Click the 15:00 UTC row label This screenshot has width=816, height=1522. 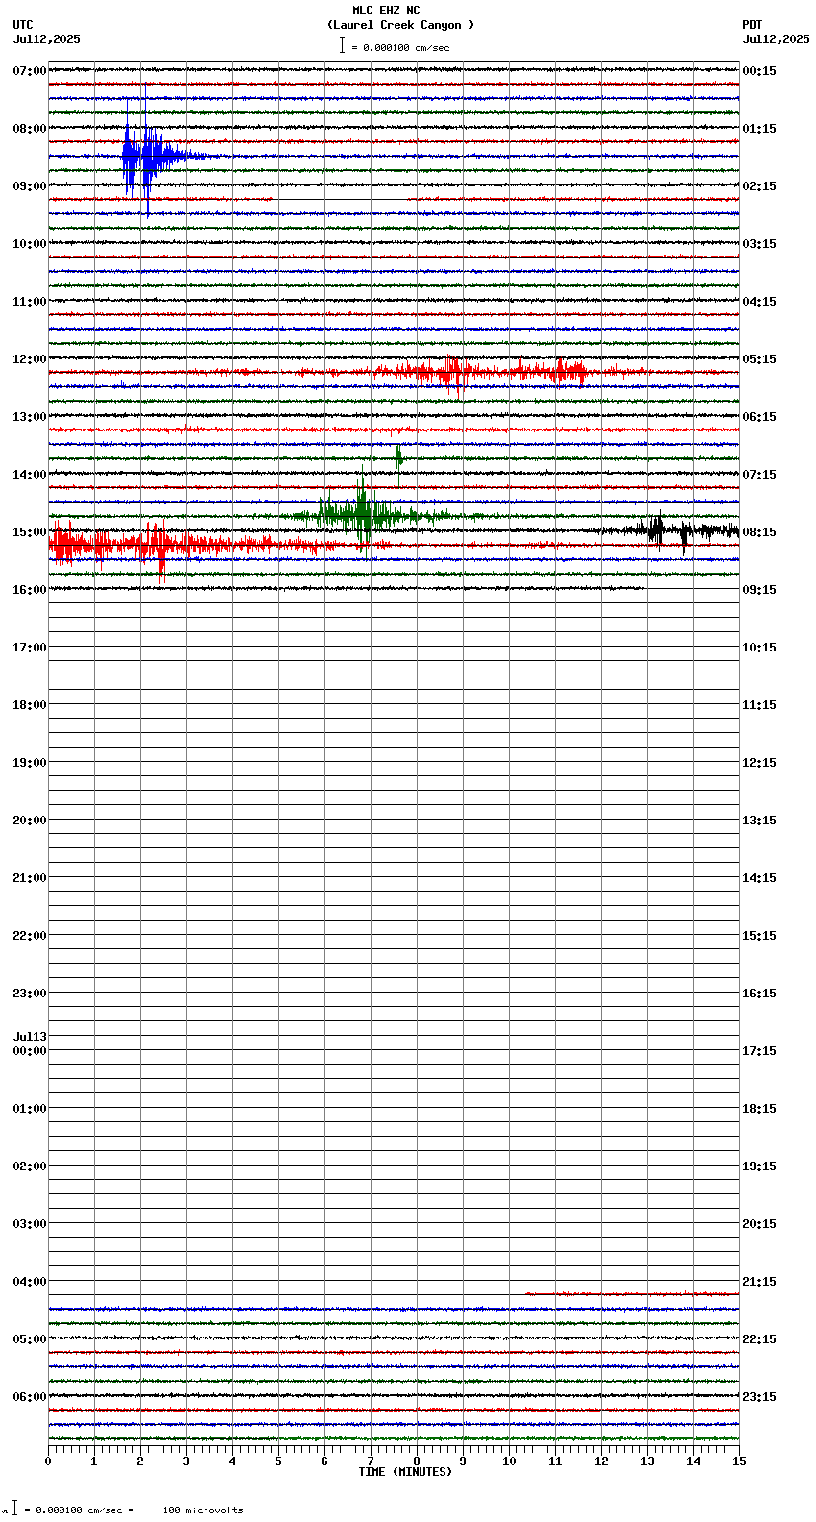[x=30, y=532]
